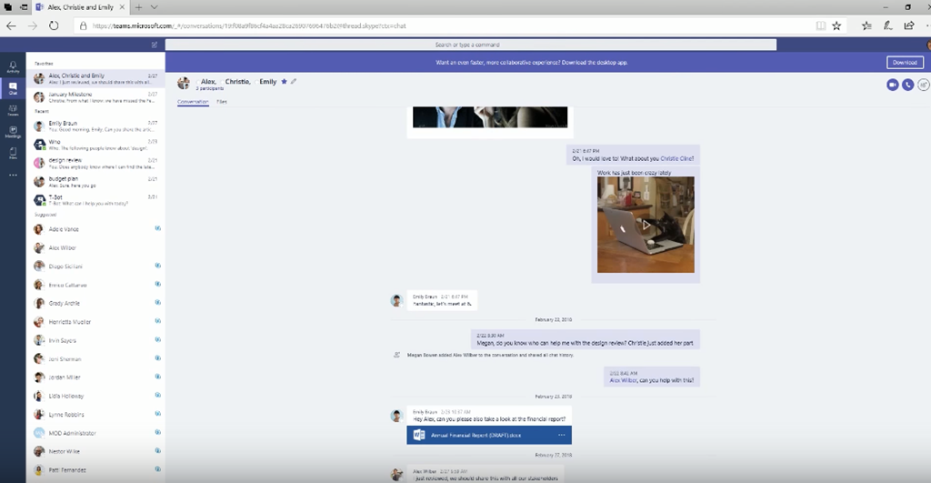Click Download button for desktop app
Image resolution: width=931 pixels, height=483 pixels.
(x=905, y=63)
